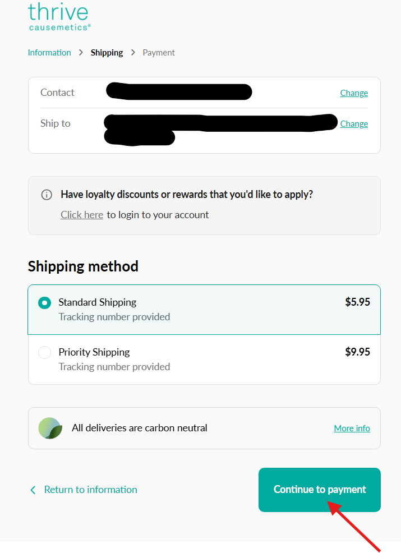Click the $5.95 Standard Shipping price
The height and width of the screenshot is (553, 401).
pyautogui.click(x=357, y=302)
